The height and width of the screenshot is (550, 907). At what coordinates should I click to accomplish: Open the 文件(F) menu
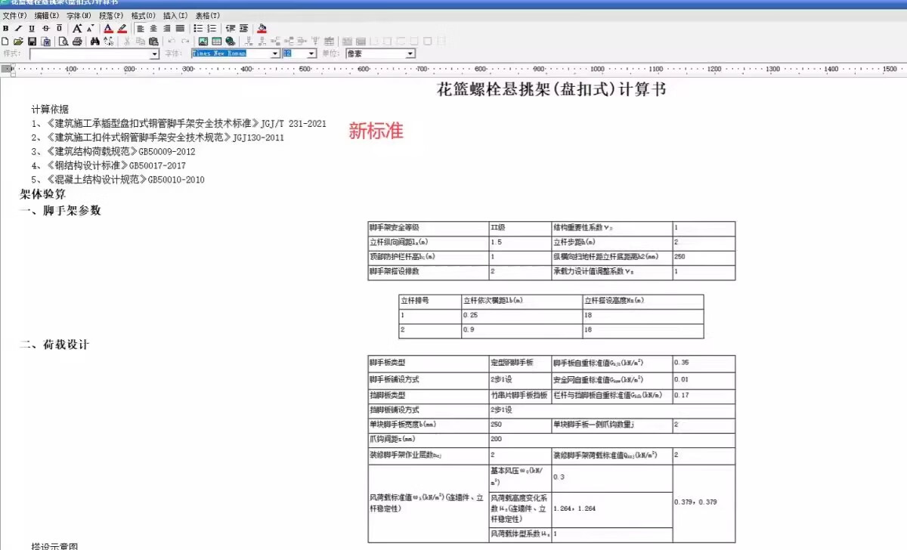[14, 16]
